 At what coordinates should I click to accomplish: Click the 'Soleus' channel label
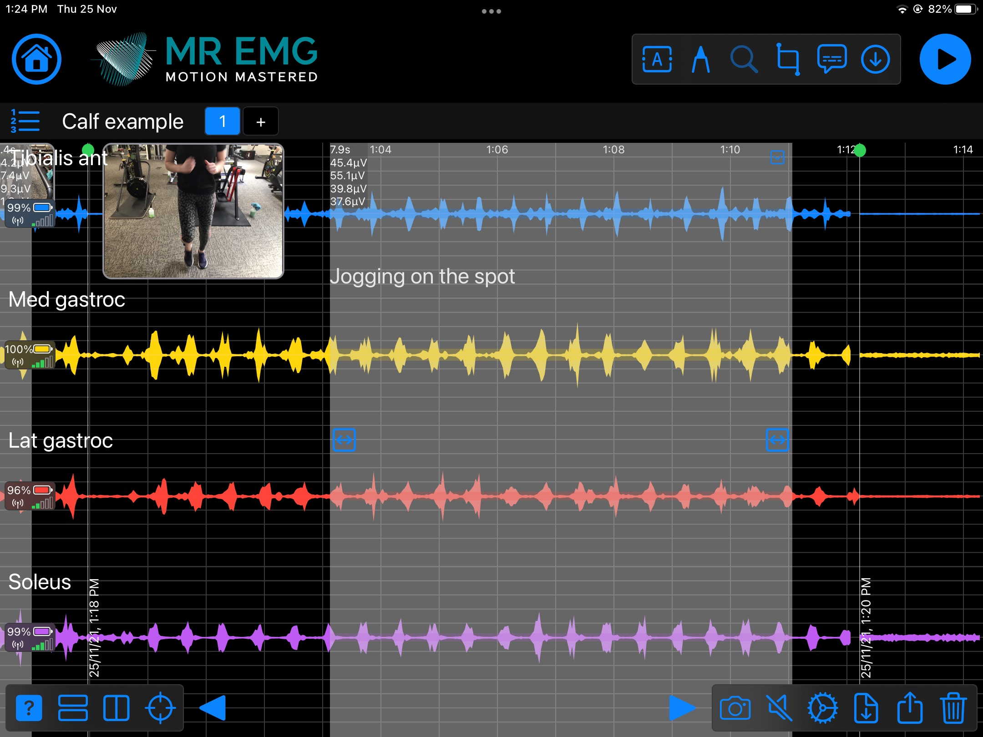point(40,582)
